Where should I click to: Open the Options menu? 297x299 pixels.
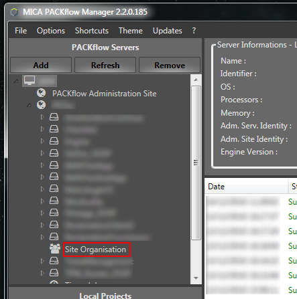click(51, 31)
